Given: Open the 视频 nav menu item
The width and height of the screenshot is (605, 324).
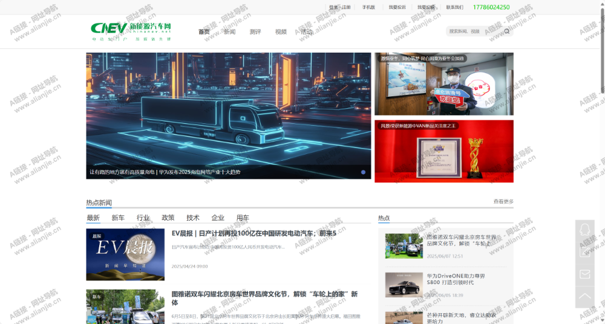Looking at the screenshot, I should pyautogui.click(x=281, y=31).
